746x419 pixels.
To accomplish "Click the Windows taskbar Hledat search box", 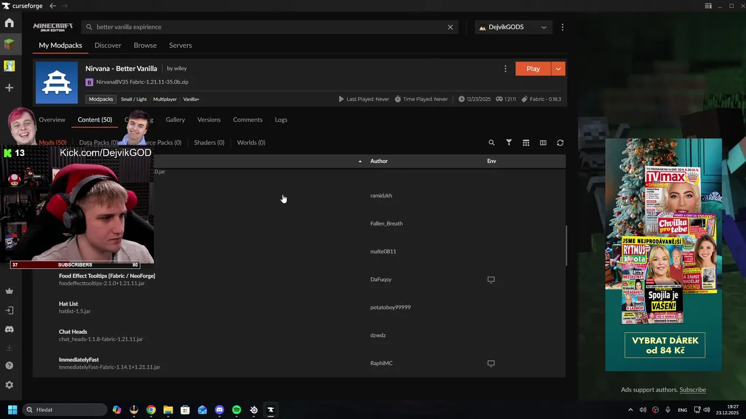I will (64, 410).
